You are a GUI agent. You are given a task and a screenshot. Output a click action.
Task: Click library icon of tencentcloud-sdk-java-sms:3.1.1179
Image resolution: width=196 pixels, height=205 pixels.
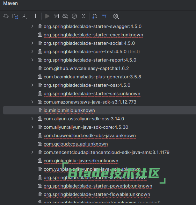40,152
